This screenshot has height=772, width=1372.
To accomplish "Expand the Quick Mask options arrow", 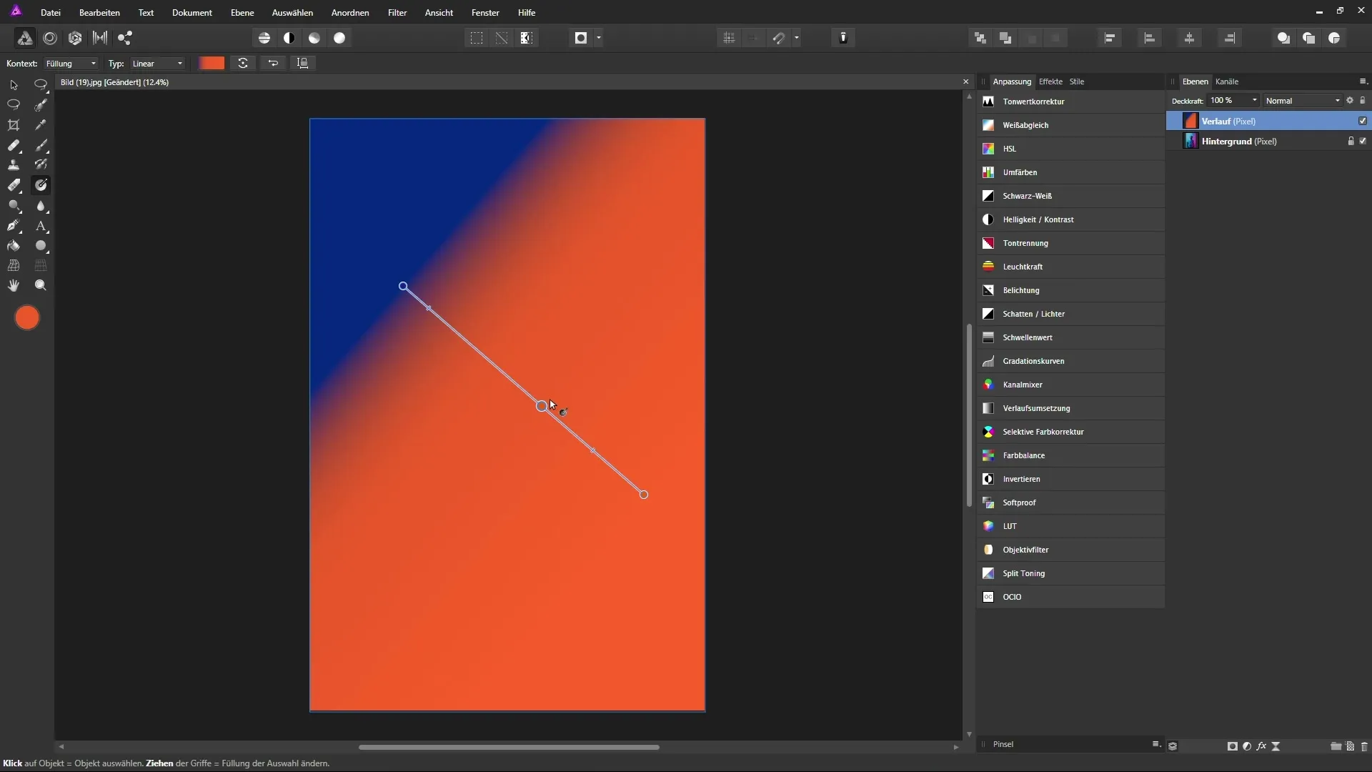I will coord(599,38).
